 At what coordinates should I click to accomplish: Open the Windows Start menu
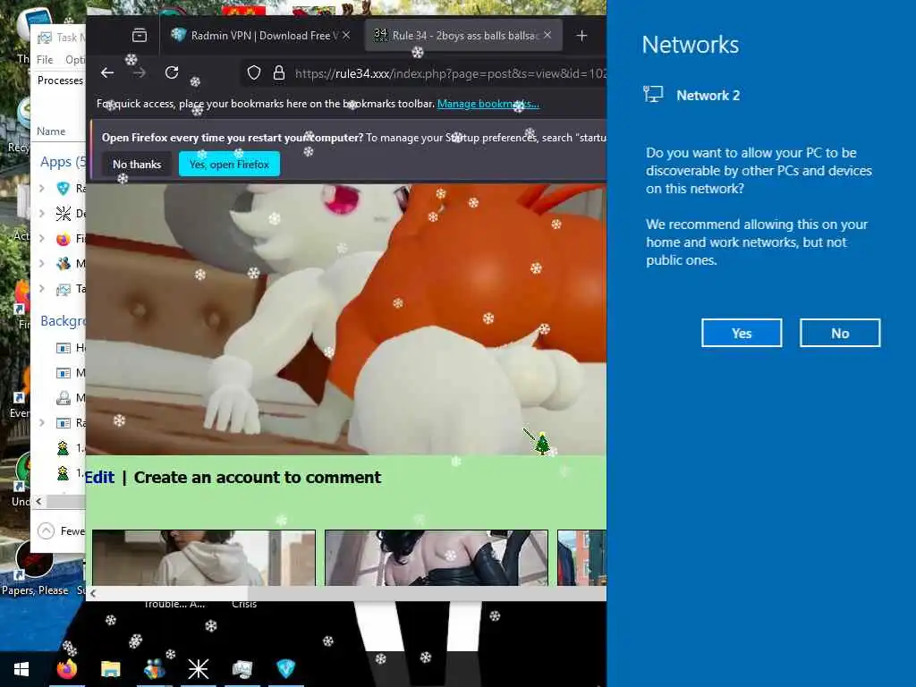21,669
